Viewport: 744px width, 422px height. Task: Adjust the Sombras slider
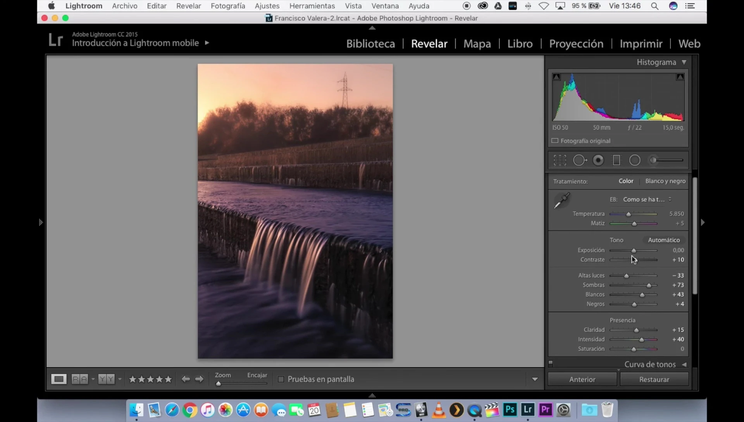tap(649, 285)
